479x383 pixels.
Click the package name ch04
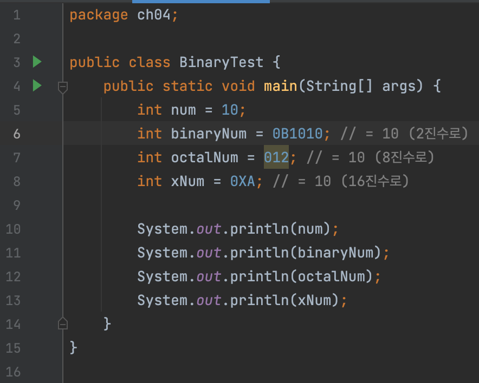click(154, 15)
